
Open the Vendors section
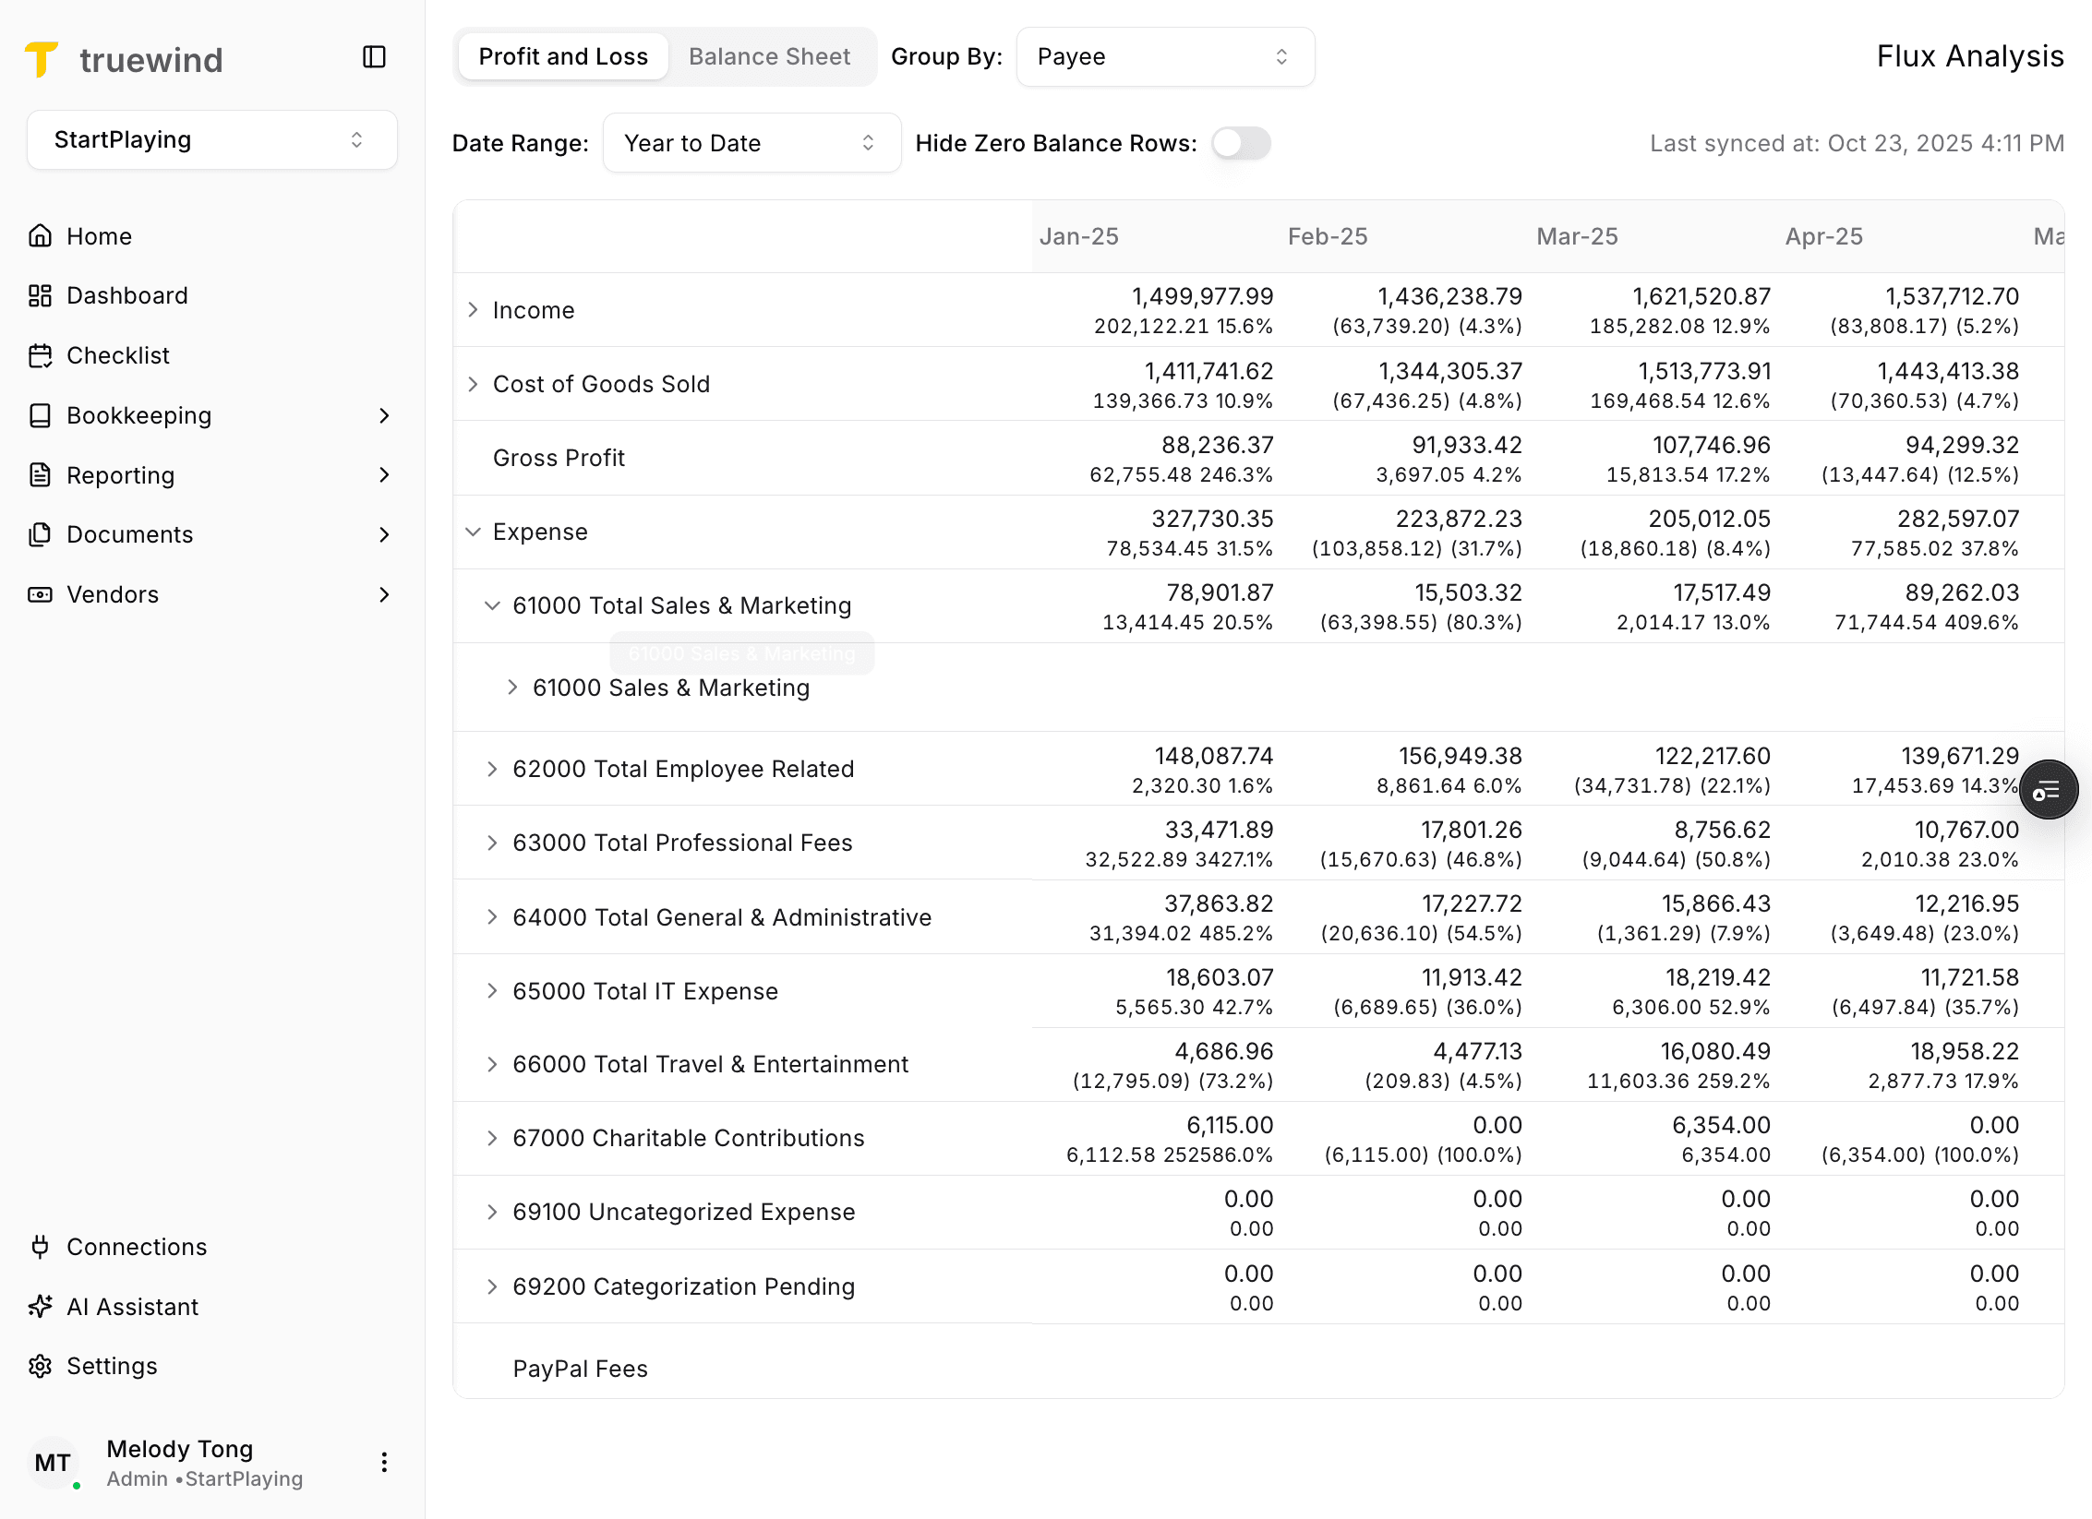pyautogui.click(x=113, y=594)
